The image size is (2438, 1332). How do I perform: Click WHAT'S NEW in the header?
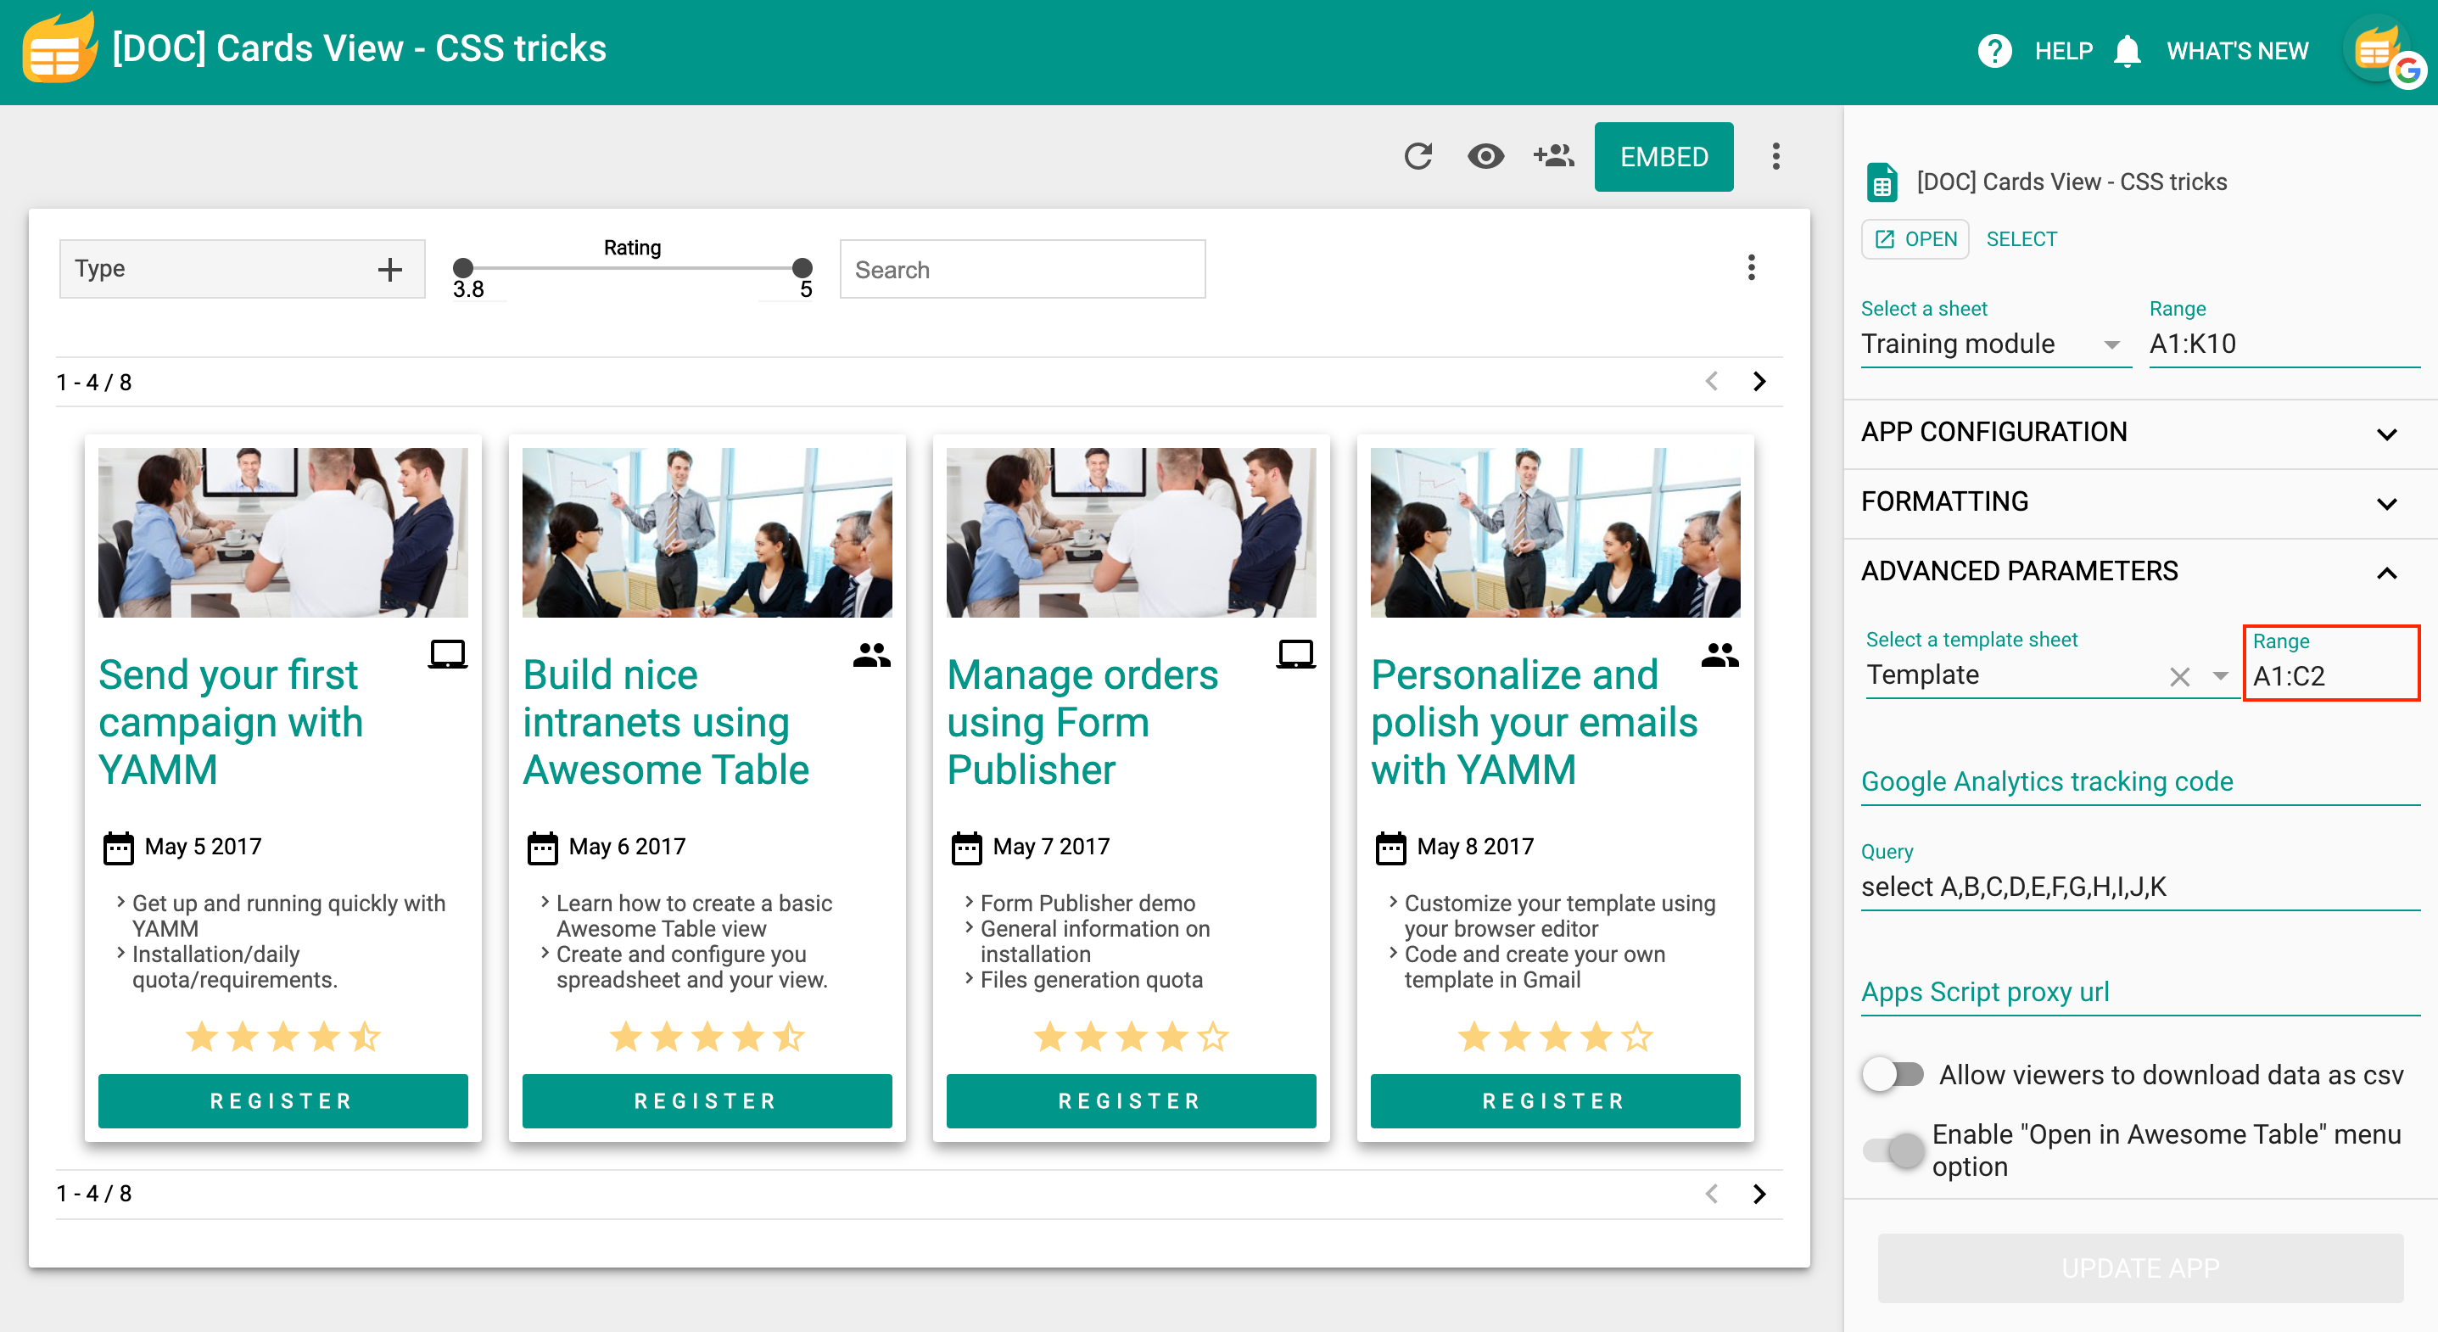2237,51
